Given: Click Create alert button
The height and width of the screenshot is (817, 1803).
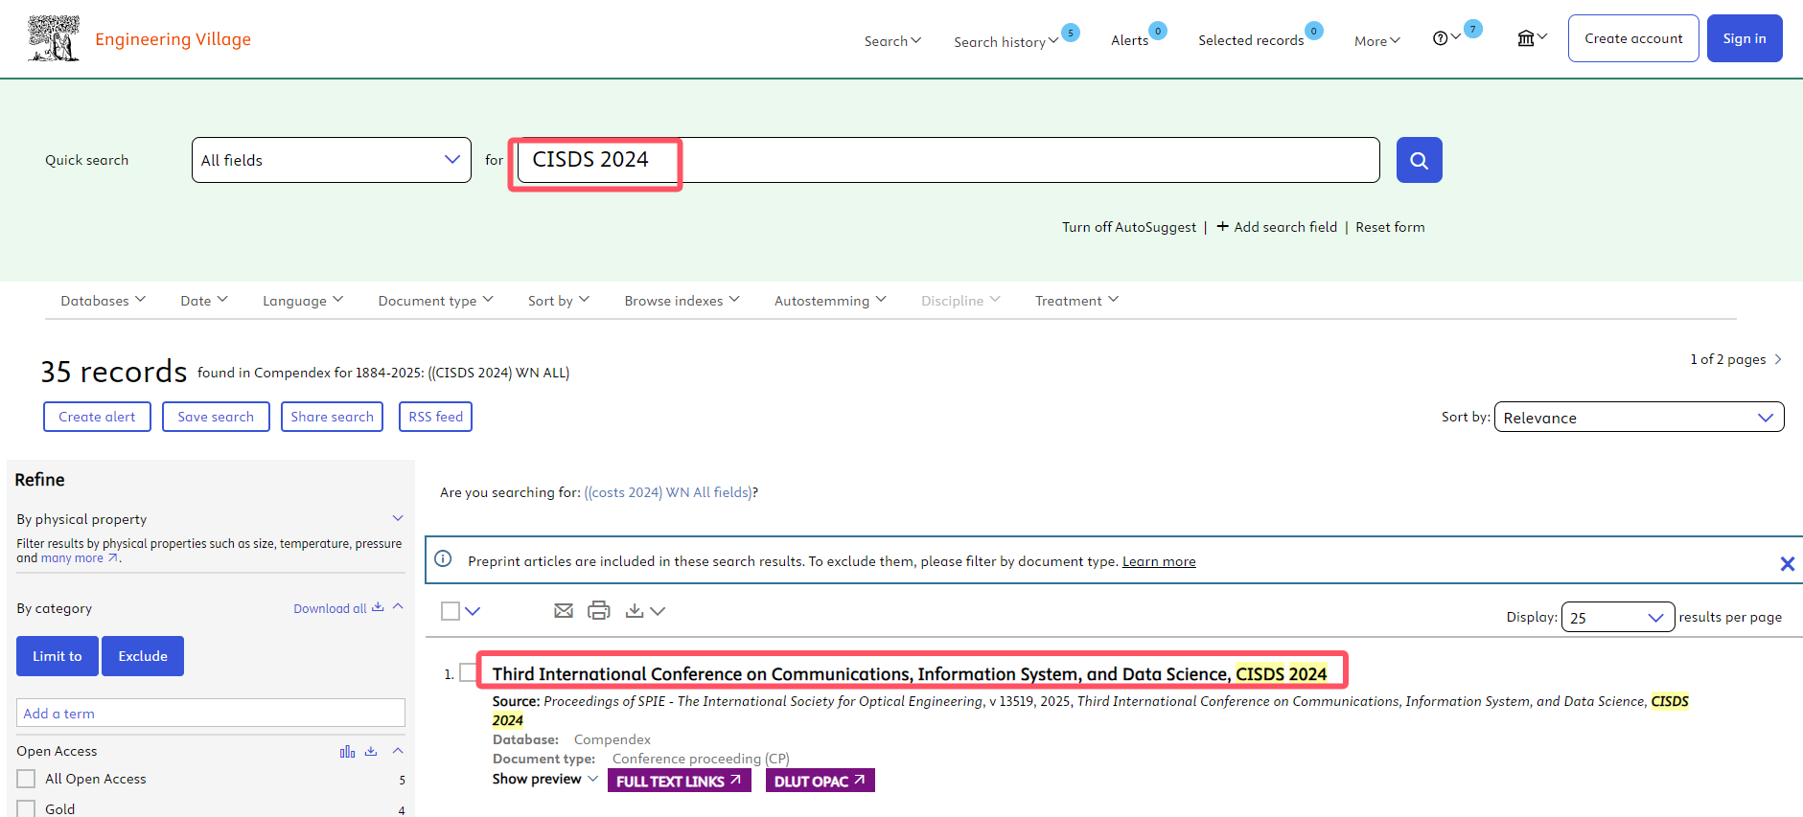Looking at the screenshot, I should coord(97,417).
